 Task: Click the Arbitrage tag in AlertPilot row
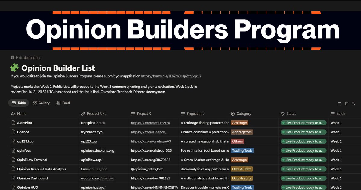(239, 123)
